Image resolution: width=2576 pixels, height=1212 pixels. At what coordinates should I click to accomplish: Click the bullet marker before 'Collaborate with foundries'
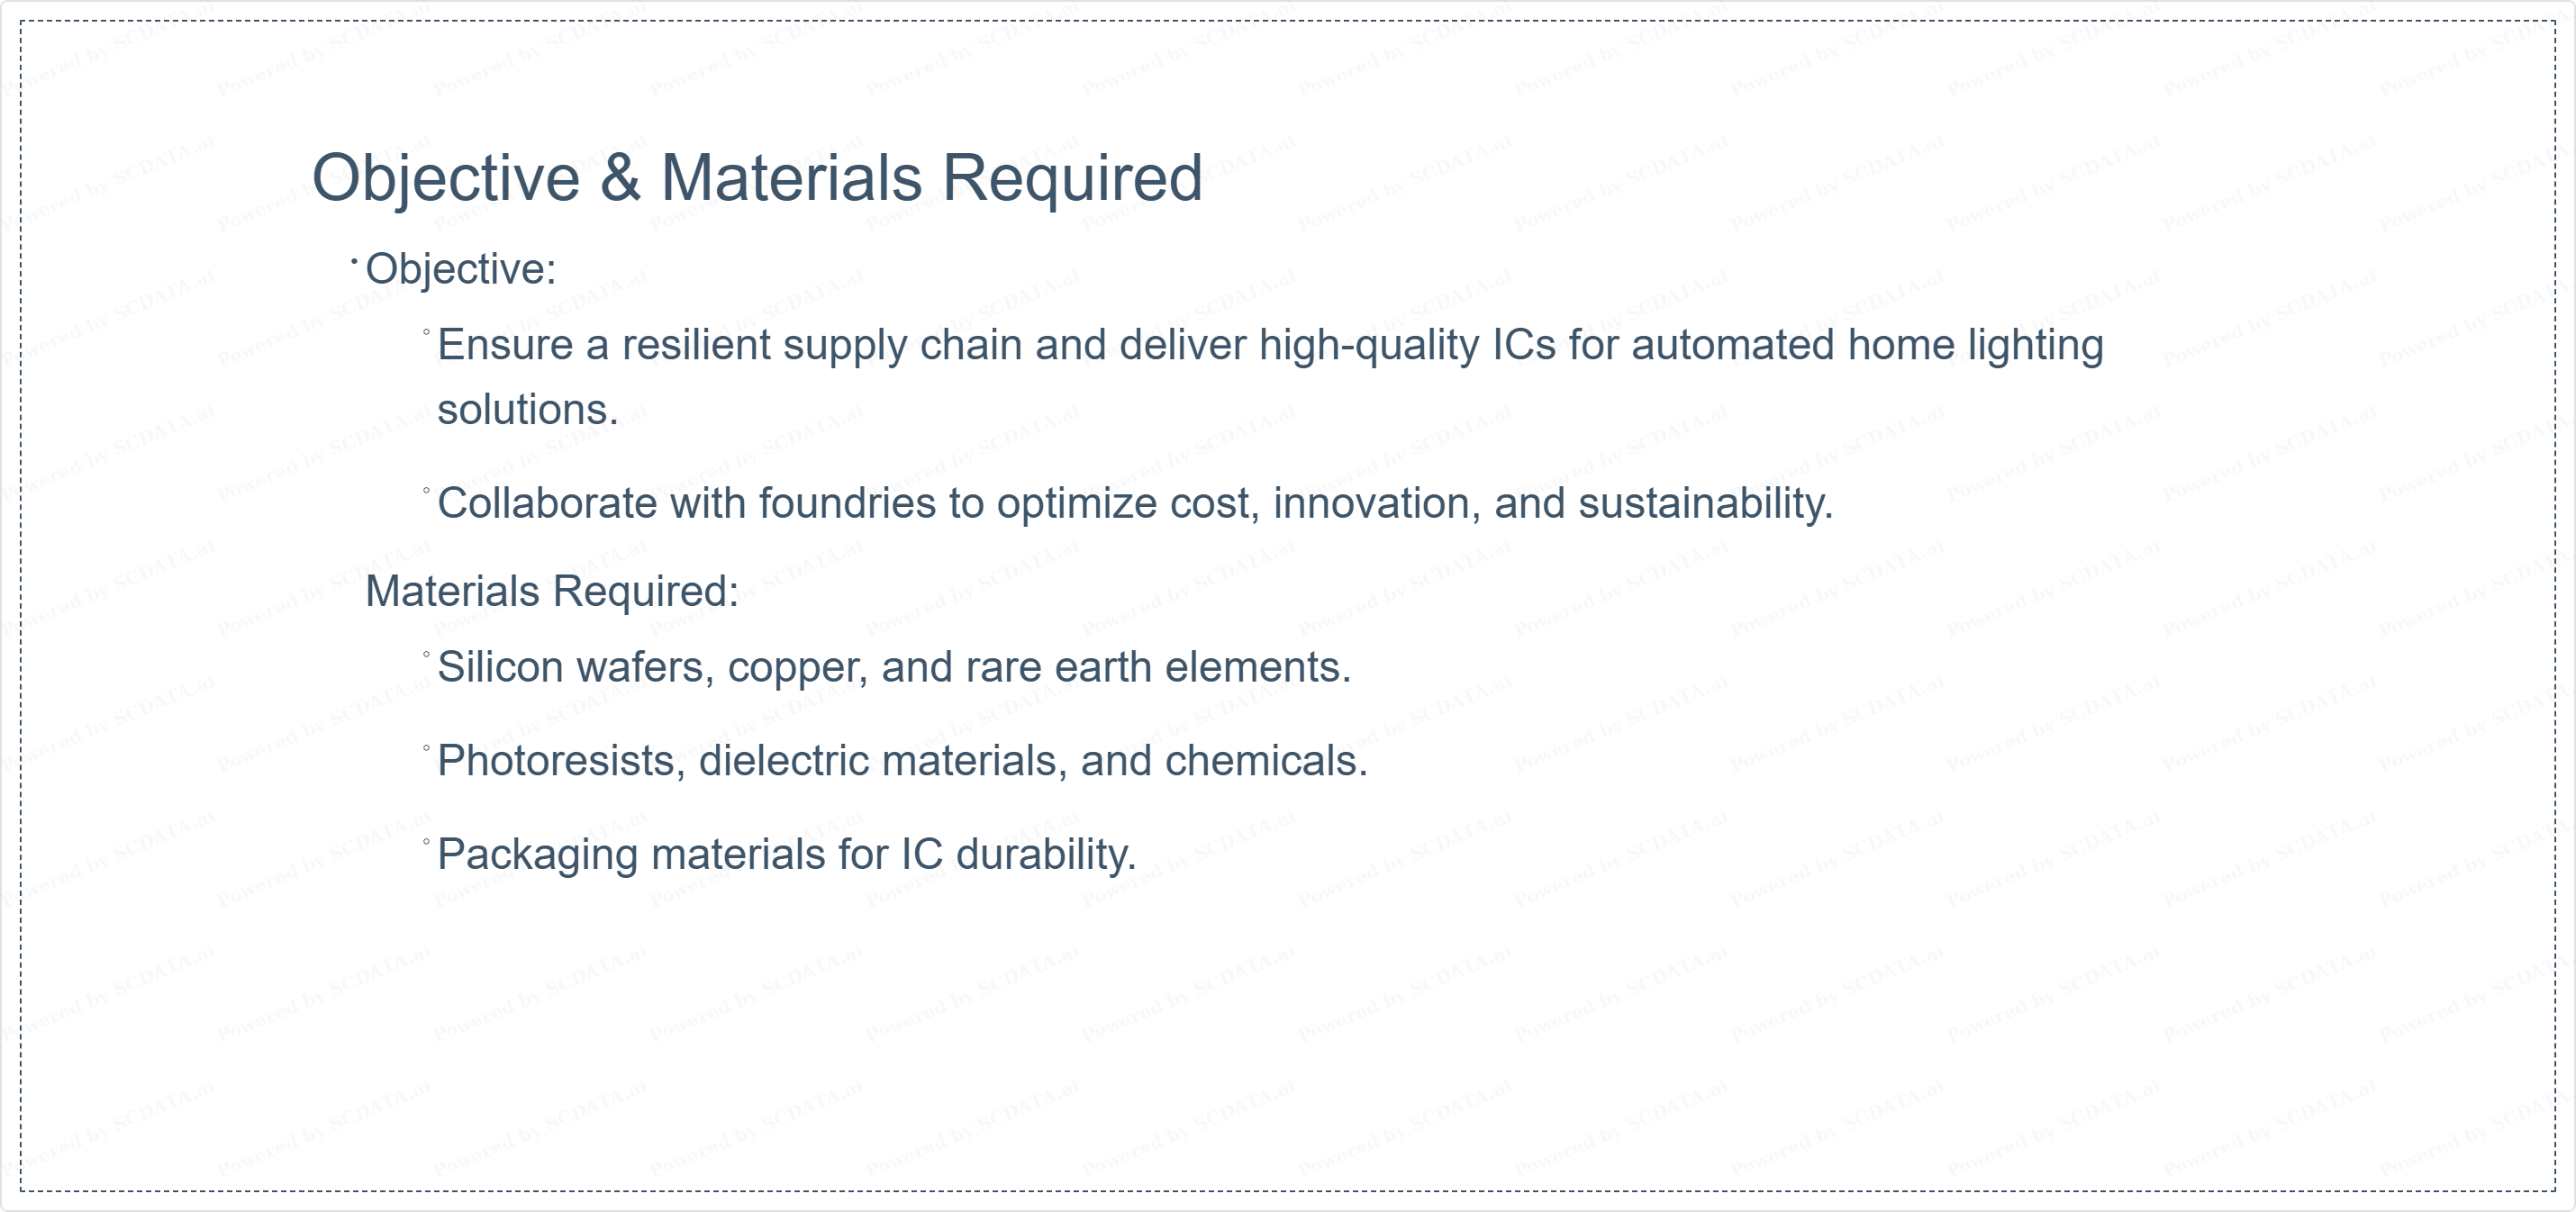click(x=426, y=490)
